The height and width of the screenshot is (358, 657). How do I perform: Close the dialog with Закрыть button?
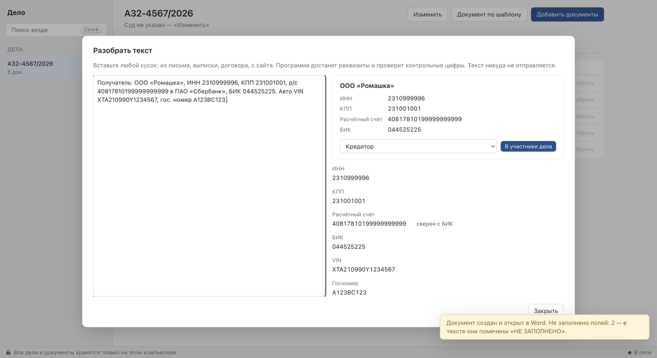(x=546, y=311)
